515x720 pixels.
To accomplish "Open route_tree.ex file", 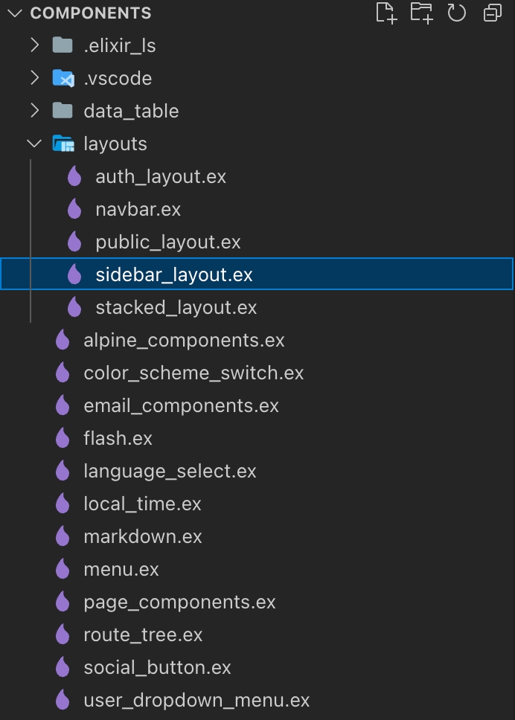I will click(x=143, y=634).
